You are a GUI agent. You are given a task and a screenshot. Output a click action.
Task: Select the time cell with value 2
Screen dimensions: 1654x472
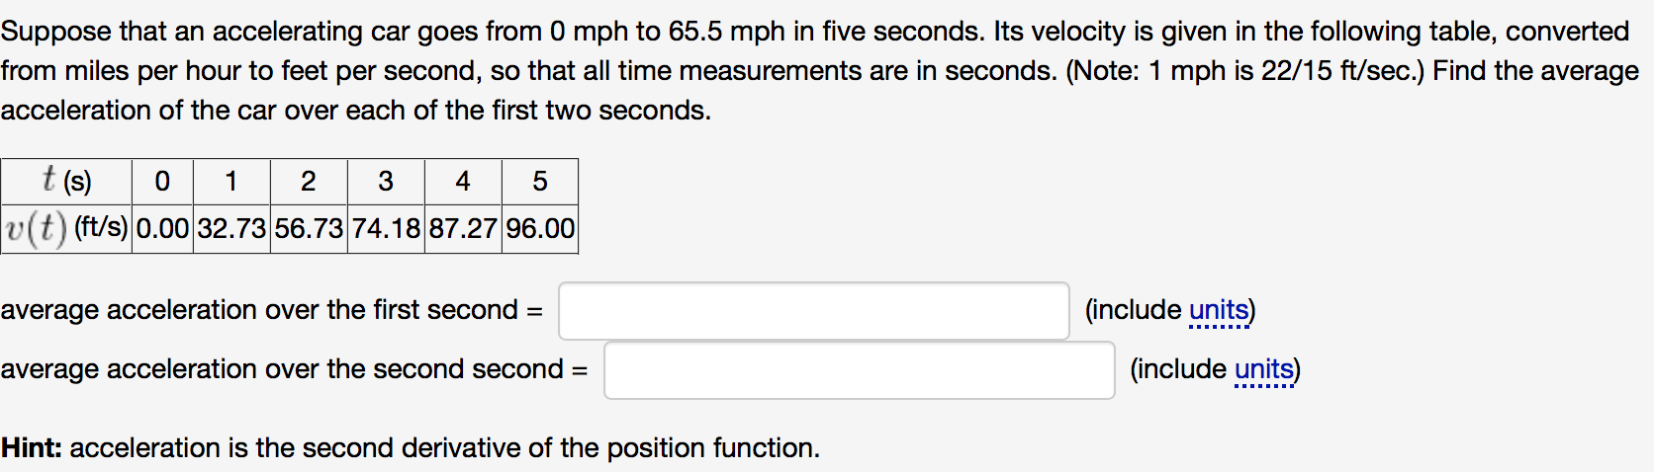pyautogui.click(x=309, y=182)
